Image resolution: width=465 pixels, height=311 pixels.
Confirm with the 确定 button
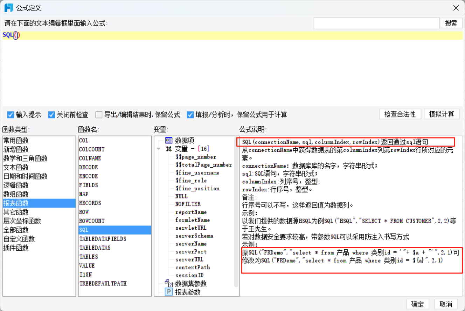point(417,304)
